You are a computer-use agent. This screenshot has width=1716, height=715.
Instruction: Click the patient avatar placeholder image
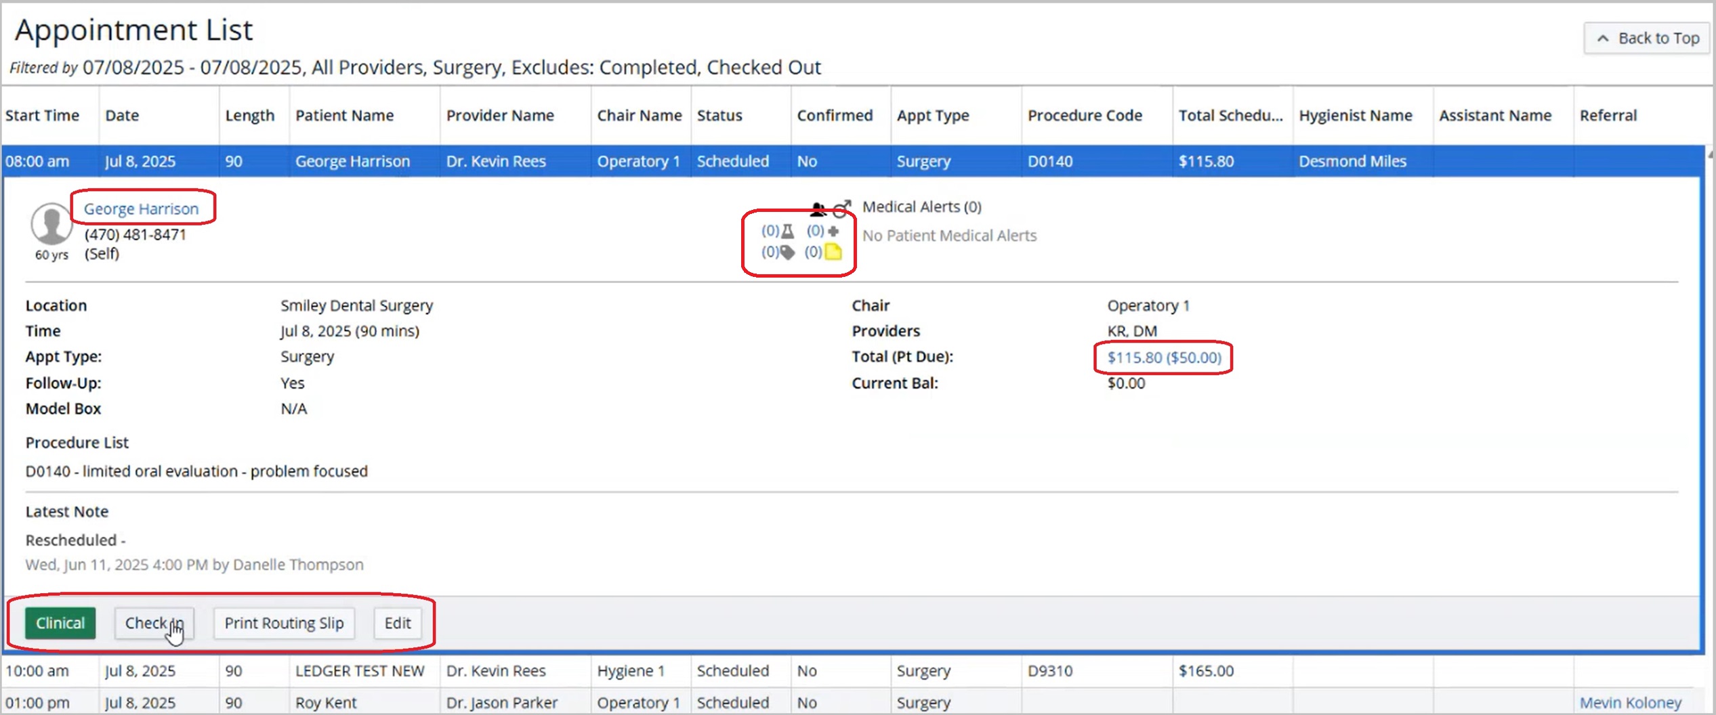[x=51, y=223]
